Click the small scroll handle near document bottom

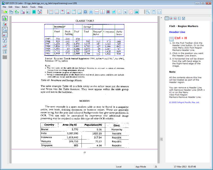161,139
